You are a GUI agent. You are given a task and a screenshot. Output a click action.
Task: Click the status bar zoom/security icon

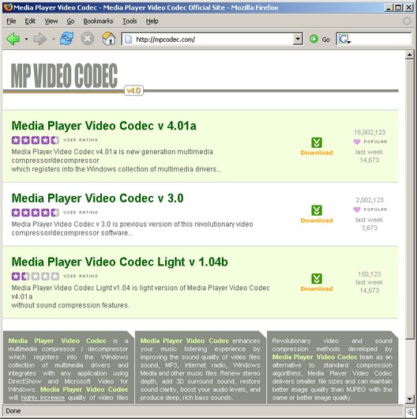(x=411, y=413)
